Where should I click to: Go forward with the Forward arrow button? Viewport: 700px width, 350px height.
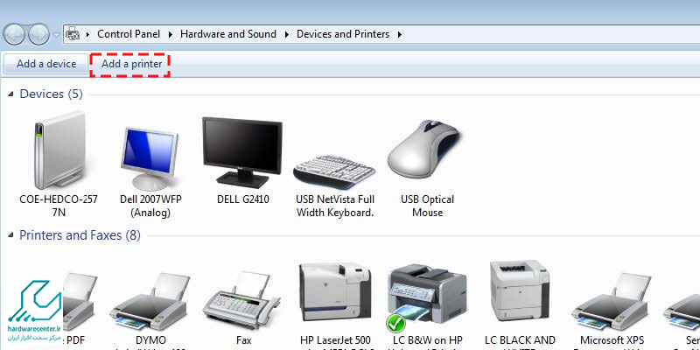[x=38, y=34]
